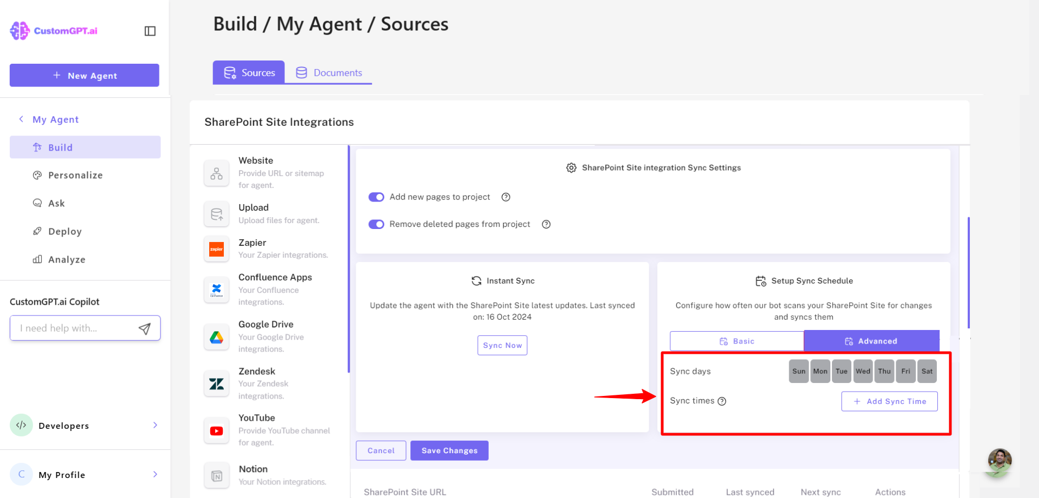
Task: Send the Copilot message paper-plane icon
Action: click(x=144, y=328)
